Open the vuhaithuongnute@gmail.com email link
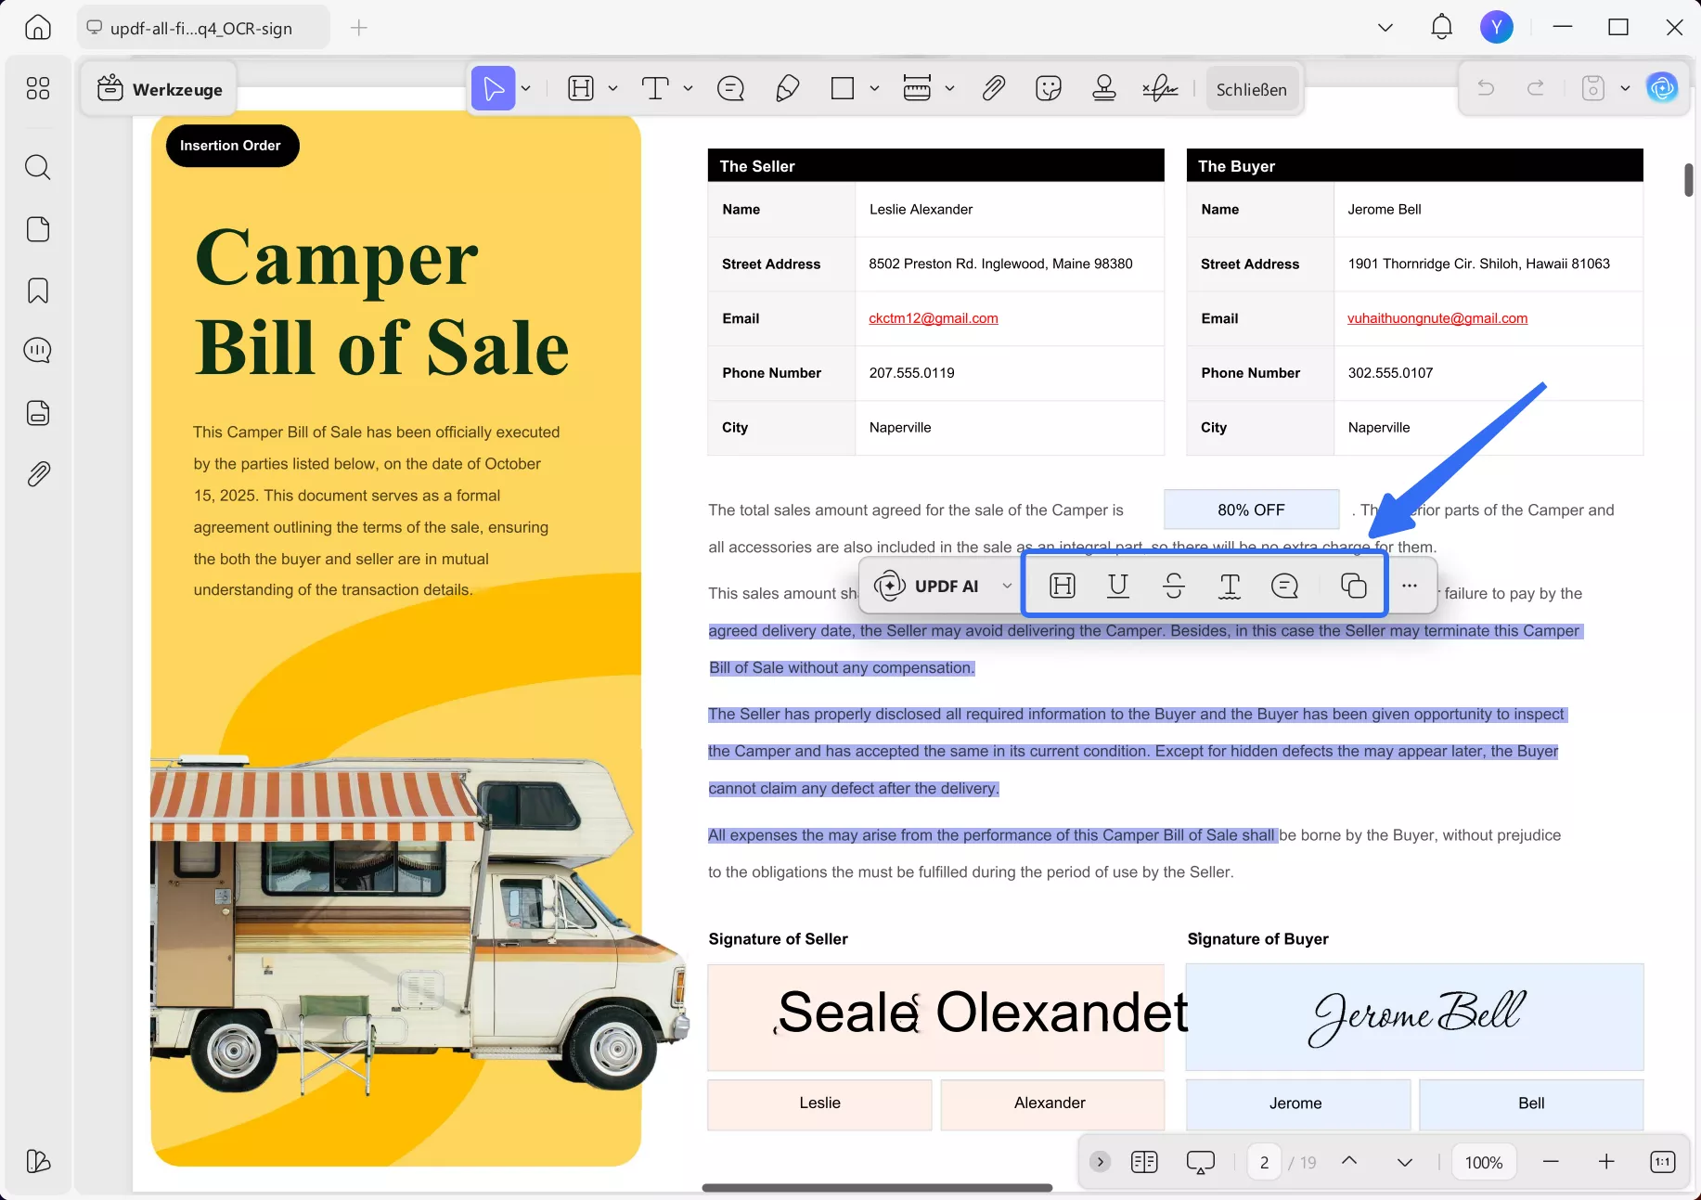The image size is (1701, 1200). (1437, 318)
